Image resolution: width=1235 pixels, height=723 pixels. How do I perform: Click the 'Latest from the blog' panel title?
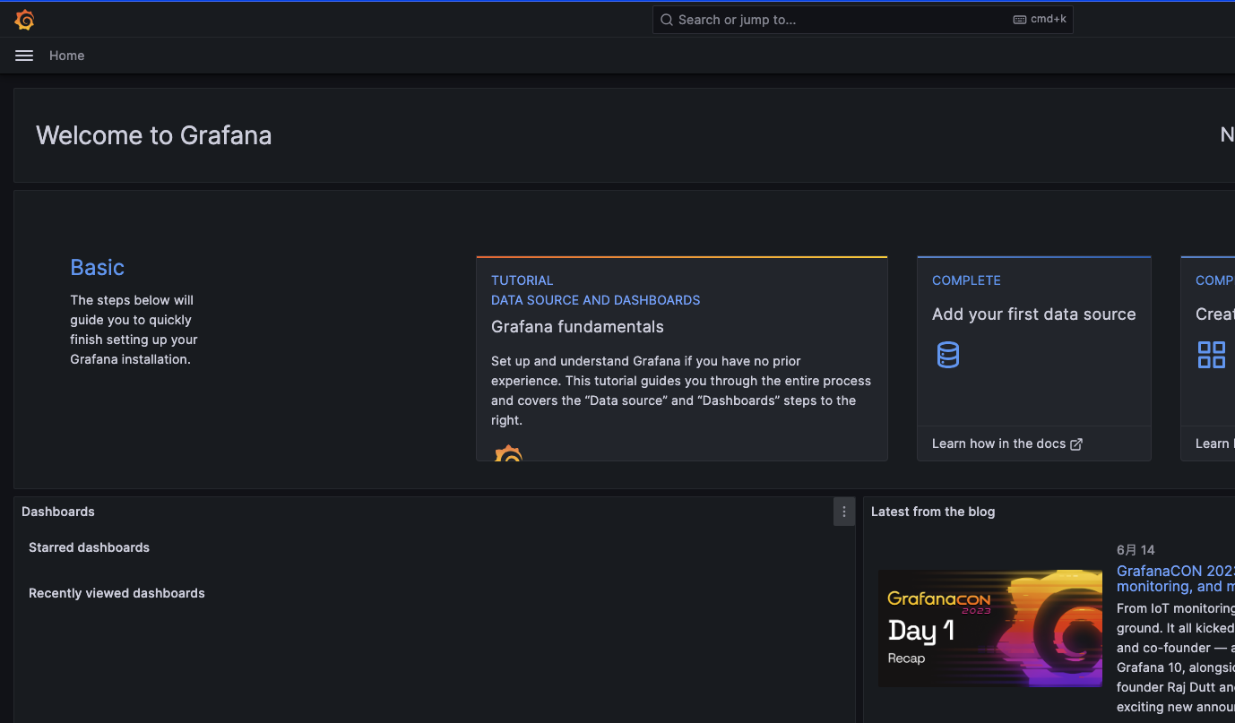click(x=933, y=512)
